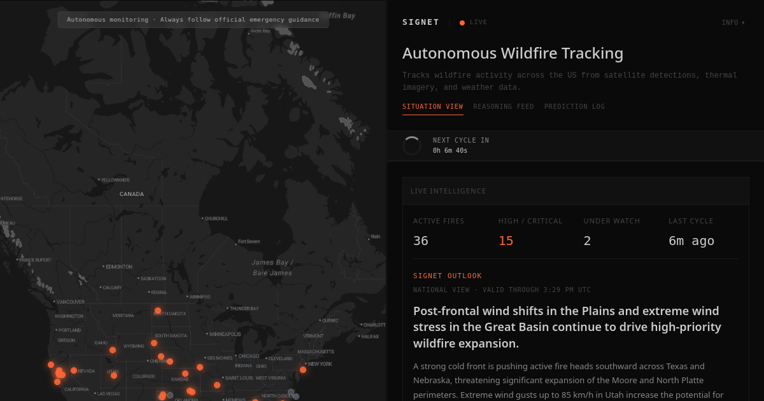The height and width of the screenshot is (401, 764).
Task: Click the next cycle progress spinner
Action: point(412,146)
